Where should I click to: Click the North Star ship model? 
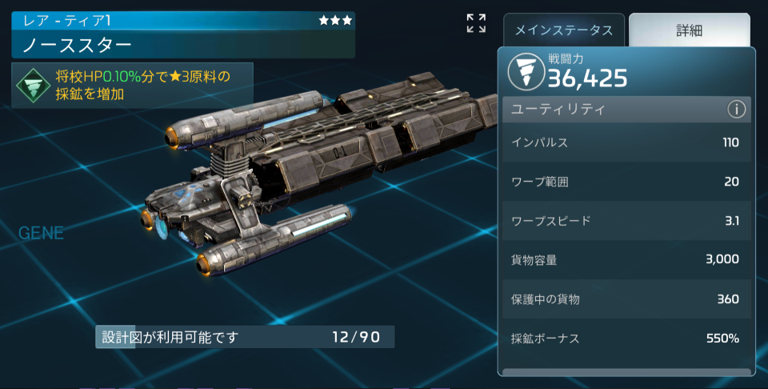click(x=318, y=171)
